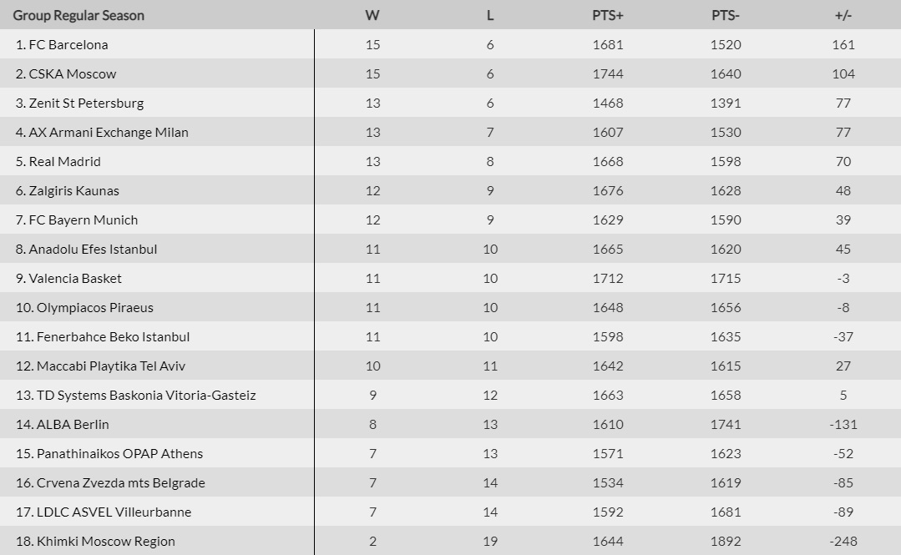Open Olympiacos Piraeus team link
901x555 pixels.
(x=95, y=308)
